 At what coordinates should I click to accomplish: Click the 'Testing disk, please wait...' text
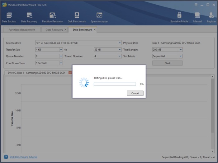[x=108, y=78]
